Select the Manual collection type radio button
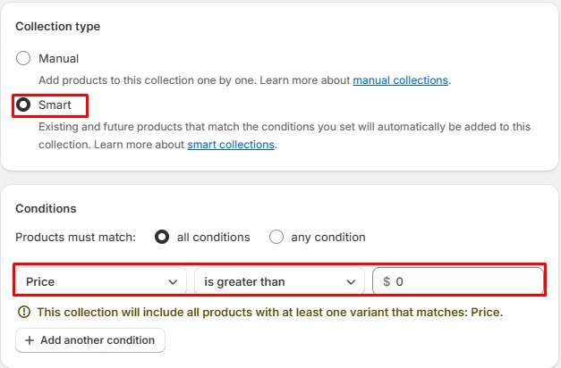This screenshot has height=368, width=561. 23,59
